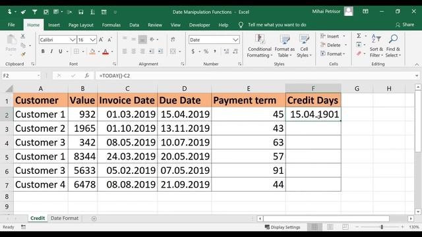Click Tell me what you want to do
This screenshot has width=422, height=237.
[x=277, y=25]
